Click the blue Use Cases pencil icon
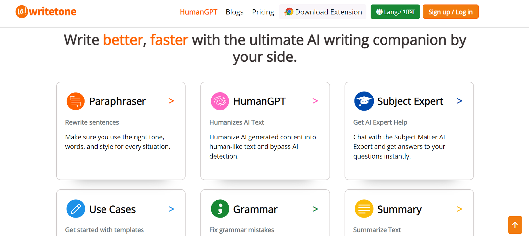 pyautogui.click(x=76, y=209)
